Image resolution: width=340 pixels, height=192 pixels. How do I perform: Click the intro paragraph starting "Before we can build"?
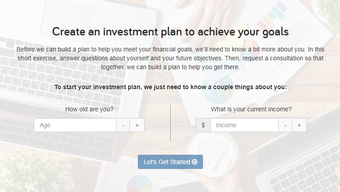tap(170, 58)
